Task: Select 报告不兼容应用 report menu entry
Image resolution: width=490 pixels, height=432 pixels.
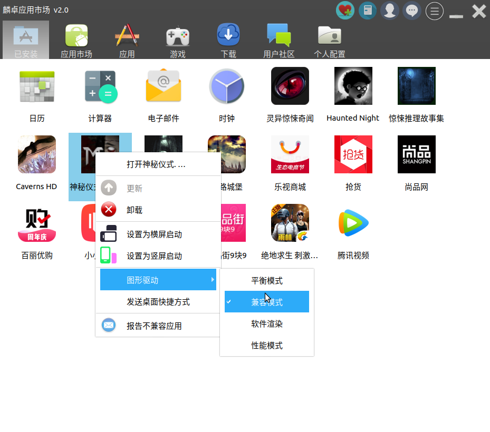Action: [158, 326]
